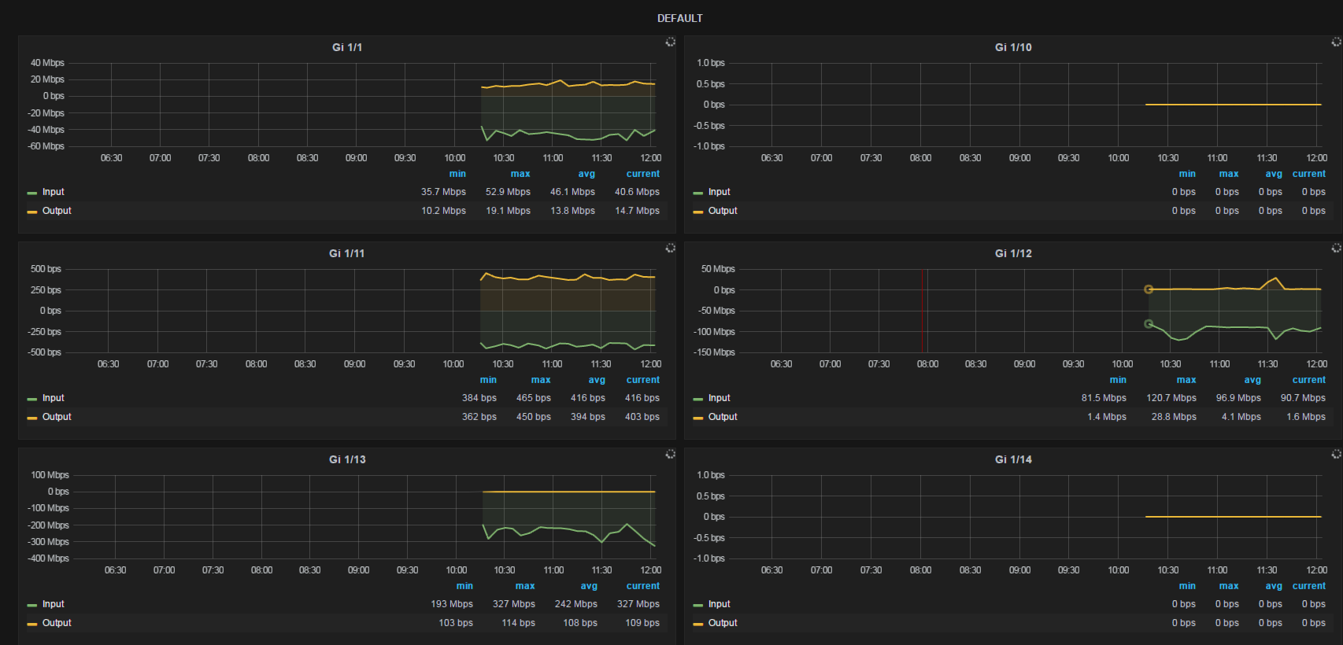Click the loading spinner on Gi 1/14 panel
The width and height of the screenshot is (1343, 645).
tap(1336, 454)
